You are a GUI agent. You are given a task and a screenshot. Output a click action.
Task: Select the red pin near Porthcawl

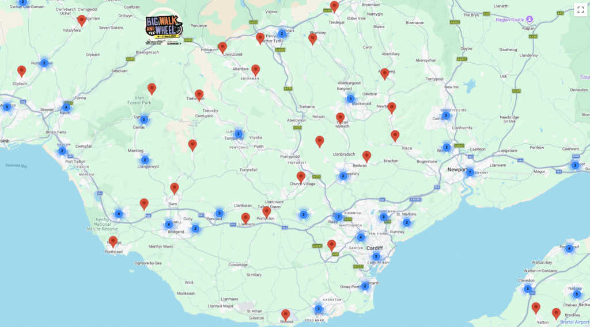113,241
